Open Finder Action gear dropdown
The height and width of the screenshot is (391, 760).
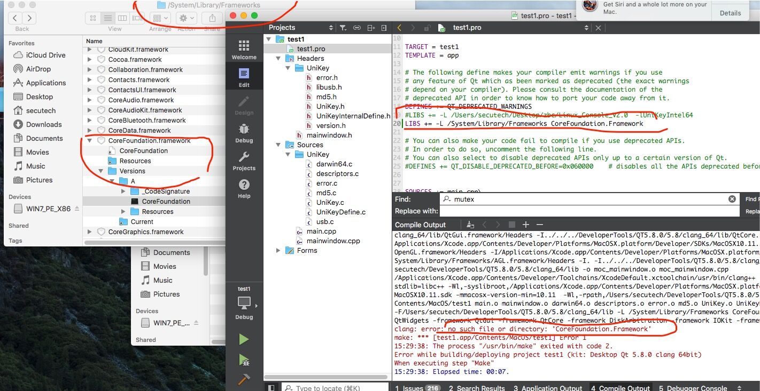pyautogui.click(x=186, y=18)
